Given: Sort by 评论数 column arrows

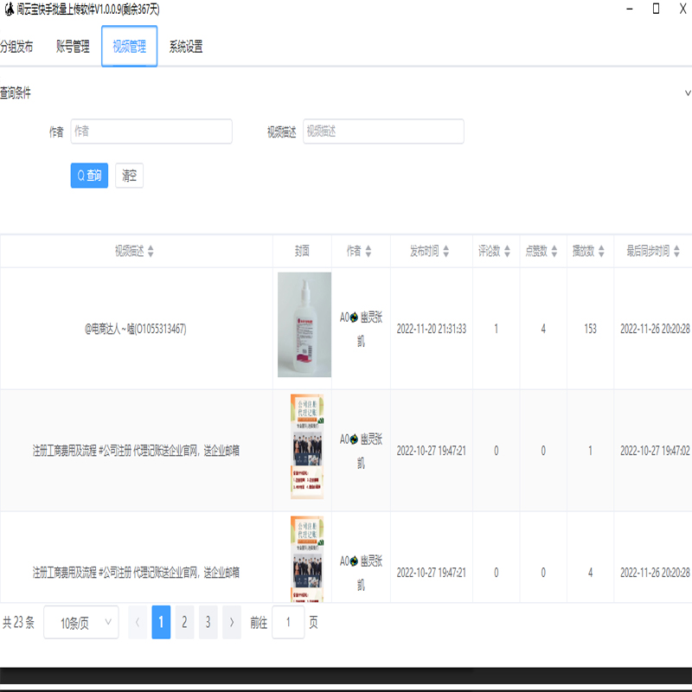Looking at the screenshot, I should [507, 251].
